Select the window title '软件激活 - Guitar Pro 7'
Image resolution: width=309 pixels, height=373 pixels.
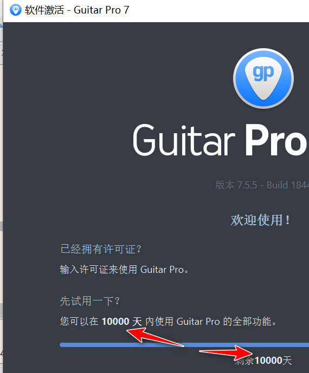(77, 10)
